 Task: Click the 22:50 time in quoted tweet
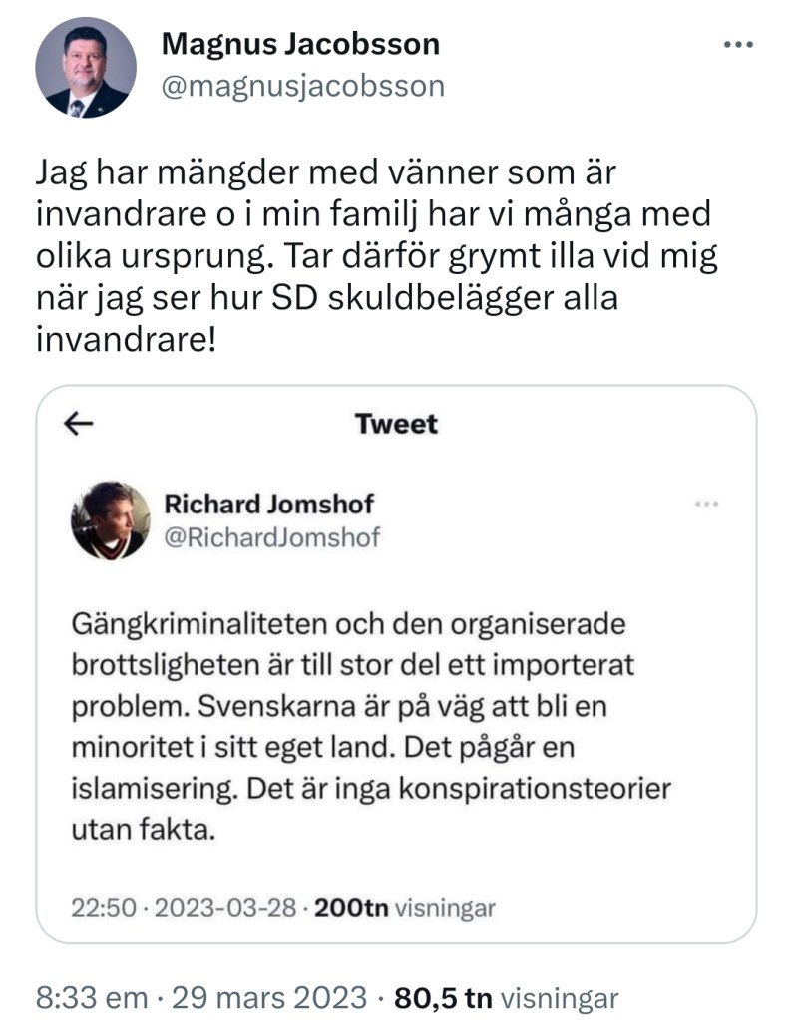[97, 908]
